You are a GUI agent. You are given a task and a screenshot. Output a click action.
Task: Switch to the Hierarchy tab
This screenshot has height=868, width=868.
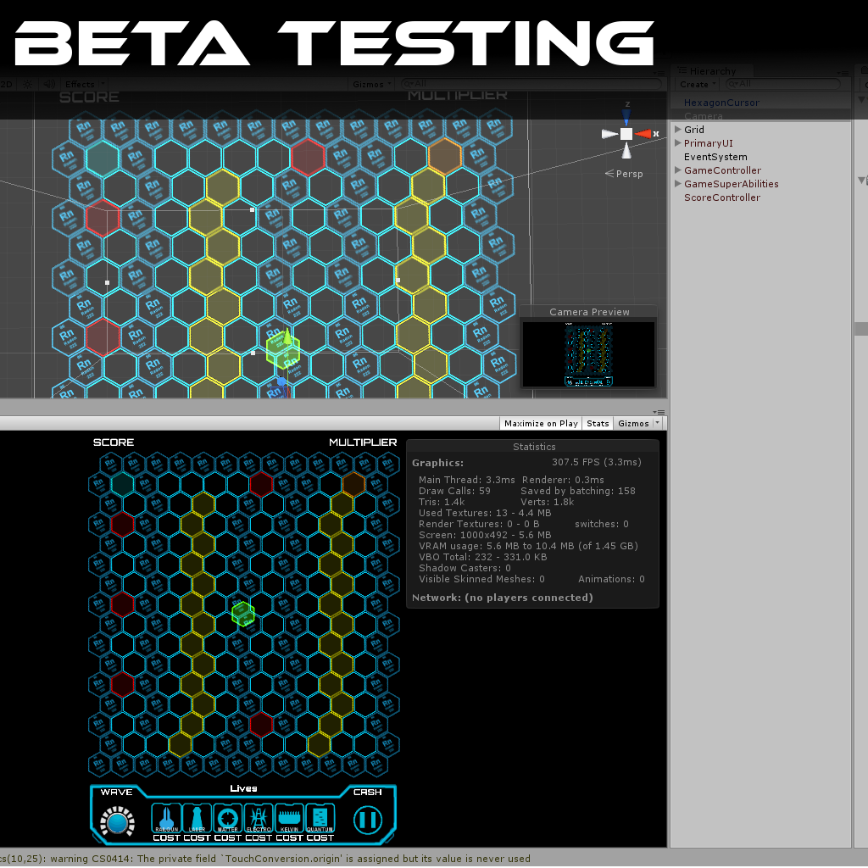pos(711,71)
